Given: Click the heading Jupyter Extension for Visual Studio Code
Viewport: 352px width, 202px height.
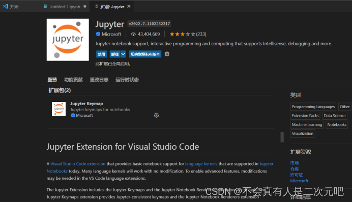Looking at the screenshot, I should point(123,147).
